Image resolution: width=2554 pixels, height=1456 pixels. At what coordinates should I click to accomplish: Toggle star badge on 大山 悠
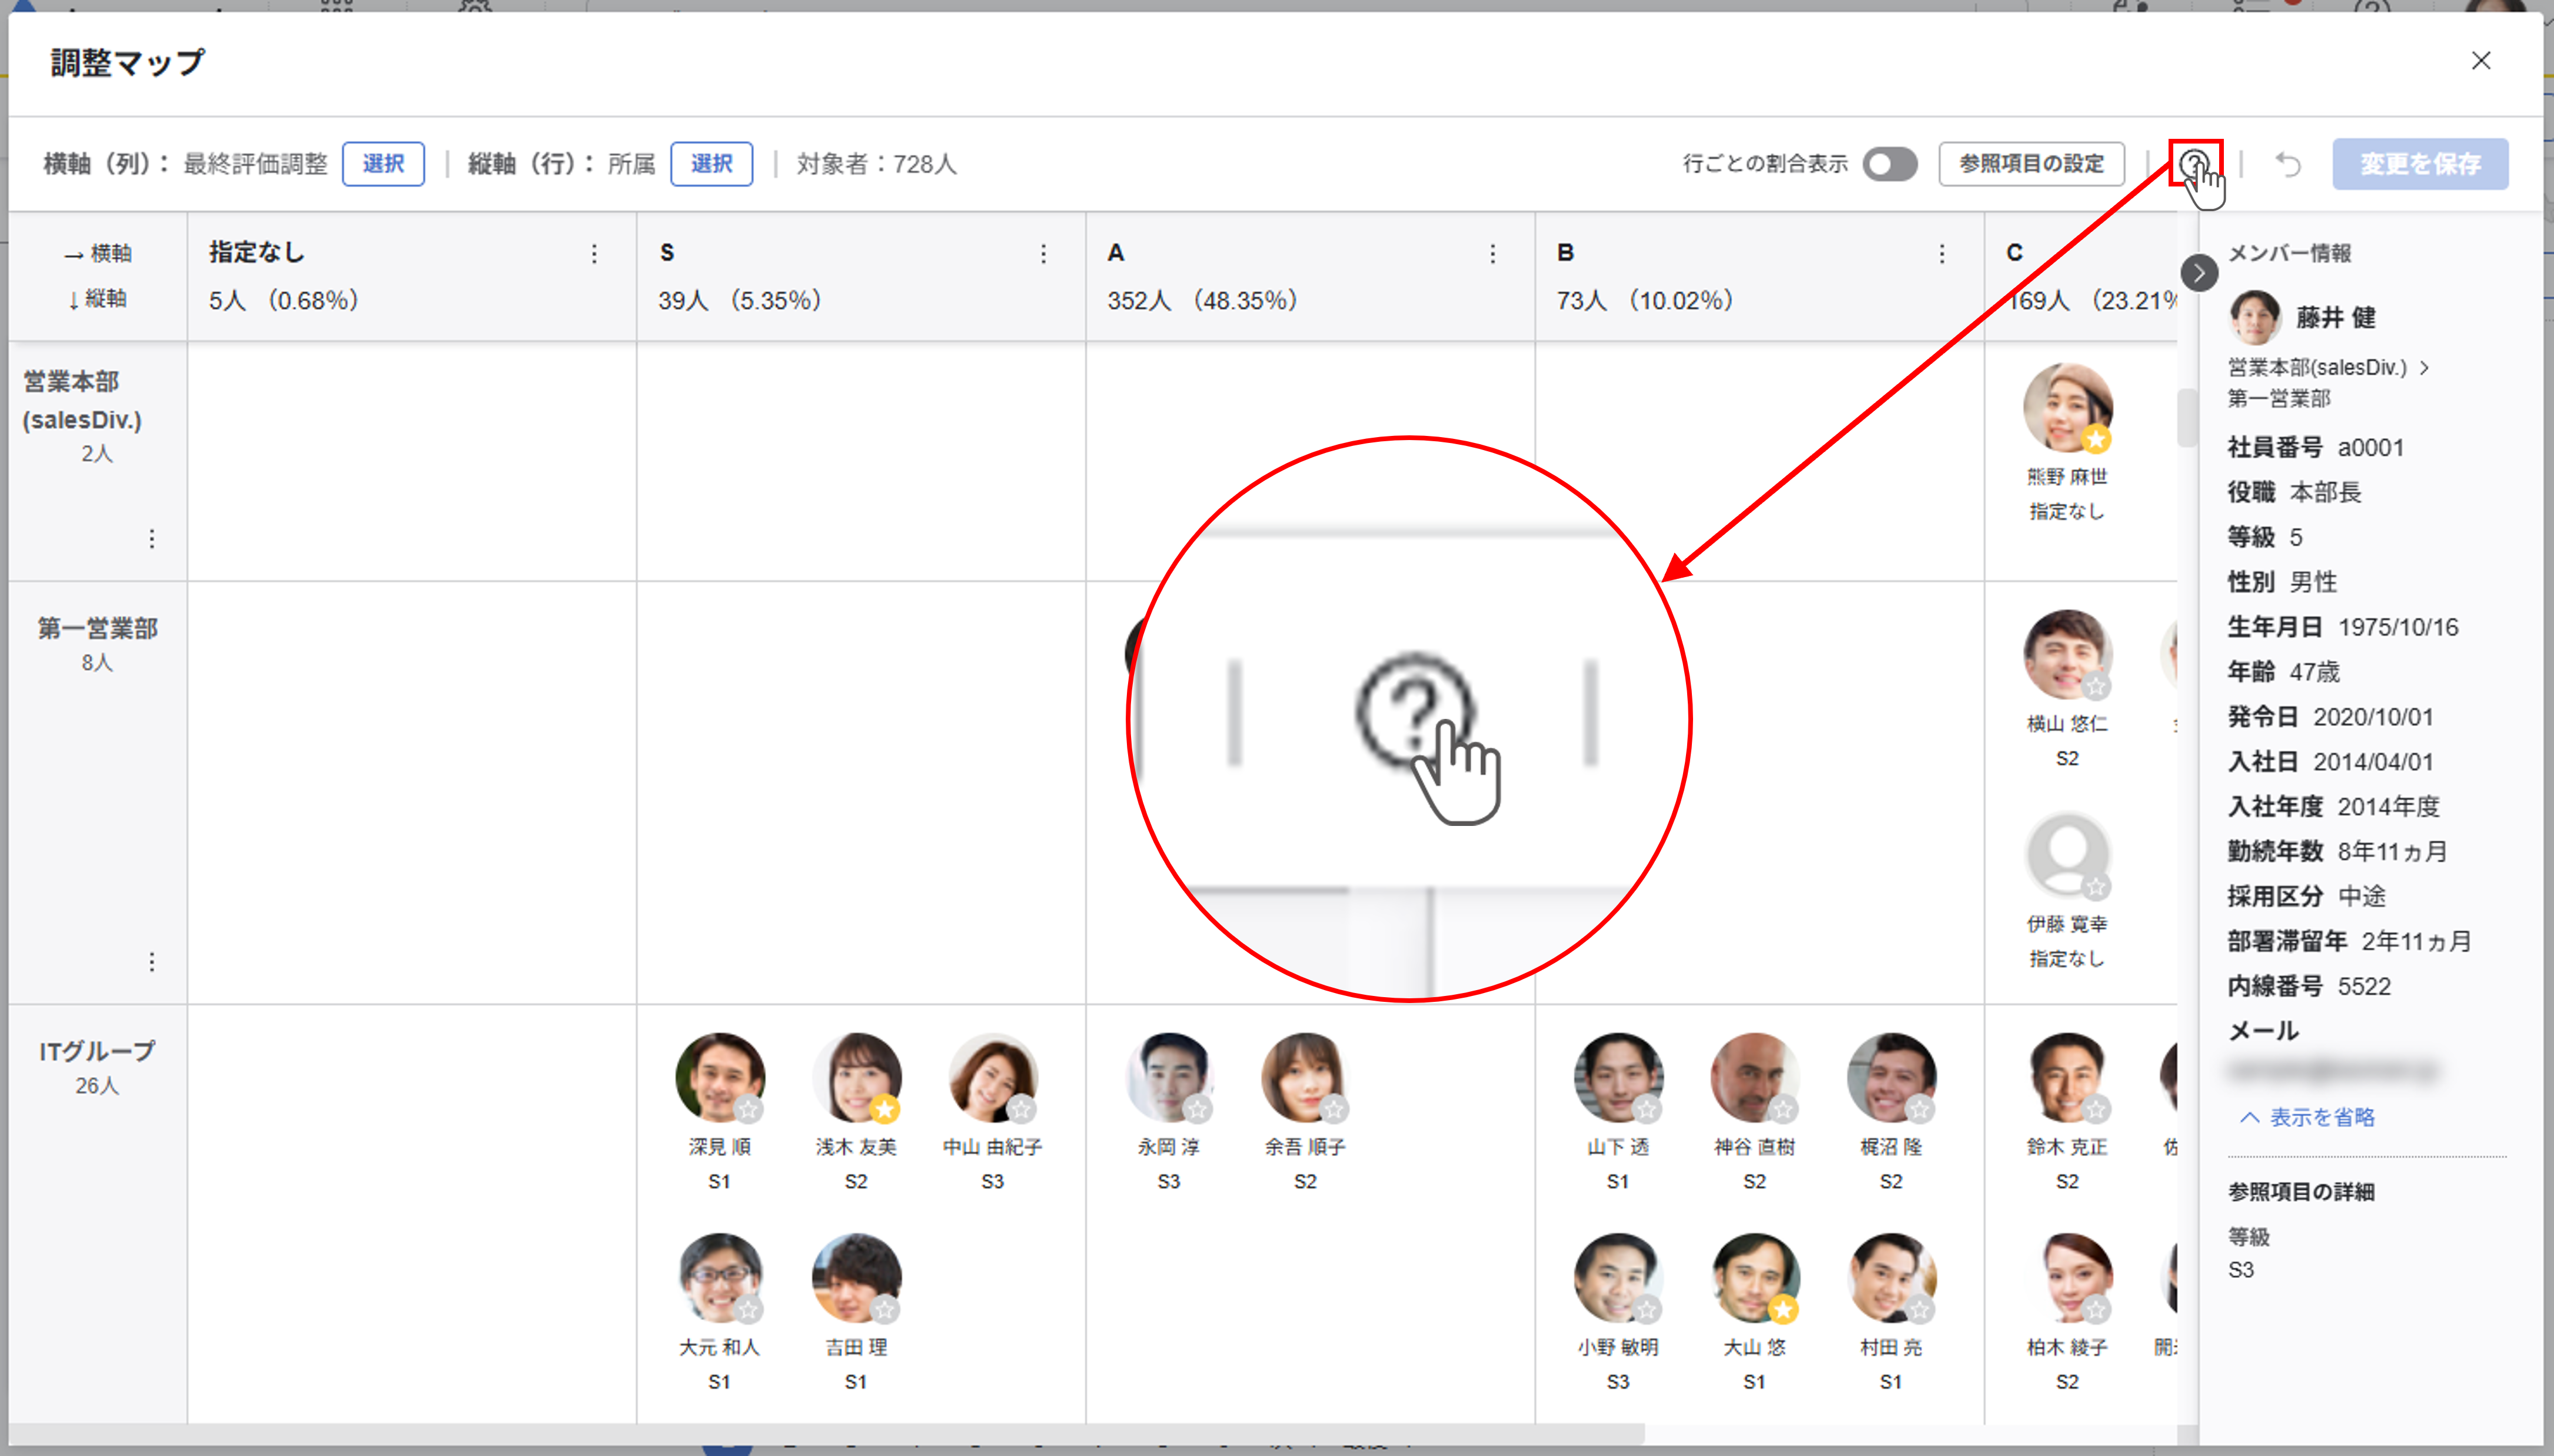[x=1783, y=1309]
